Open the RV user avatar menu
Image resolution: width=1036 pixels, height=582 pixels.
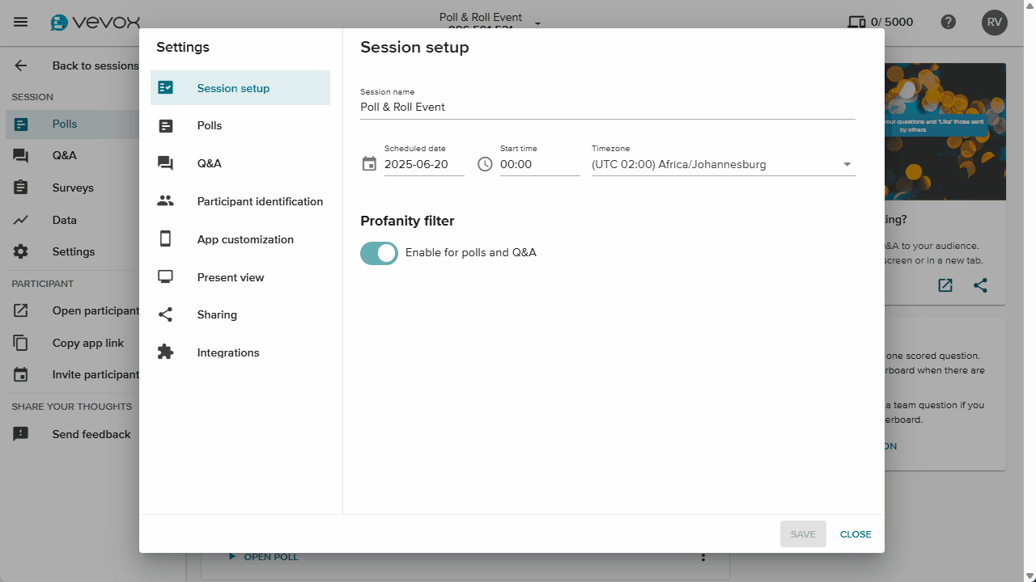tap(995, 22)
